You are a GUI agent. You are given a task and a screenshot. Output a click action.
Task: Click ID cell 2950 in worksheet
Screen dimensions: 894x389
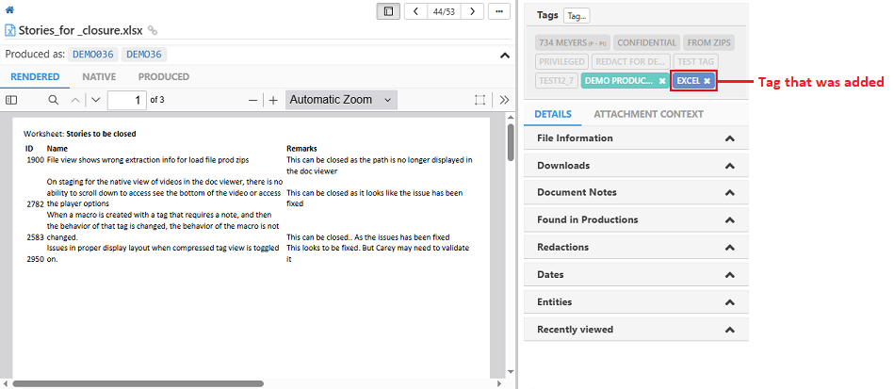(x=36, y=259)
